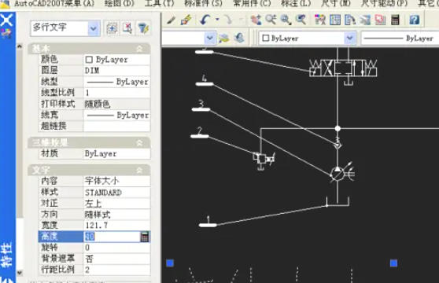Image resolution: width=439 pixels, height=283 pixels.
Task: Click the Zoom Previous icon
Action: [301, 20]
